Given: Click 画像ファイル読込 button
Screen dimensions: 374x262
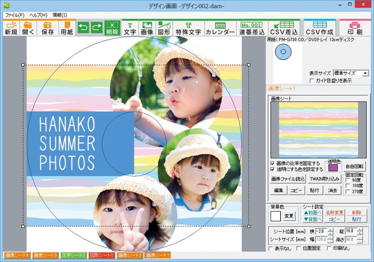Looking at the screenshot, I should [x=288, y=179].
